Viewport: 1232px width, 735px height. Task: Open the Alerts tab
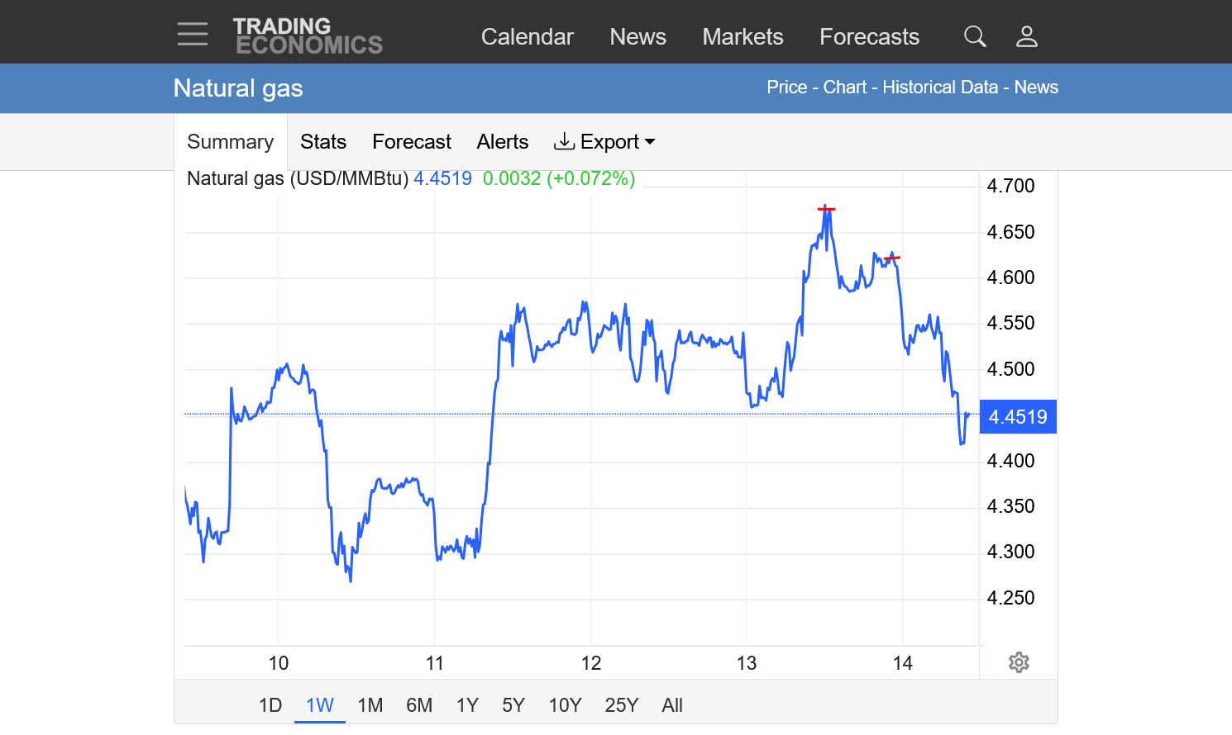click(502, 142)
